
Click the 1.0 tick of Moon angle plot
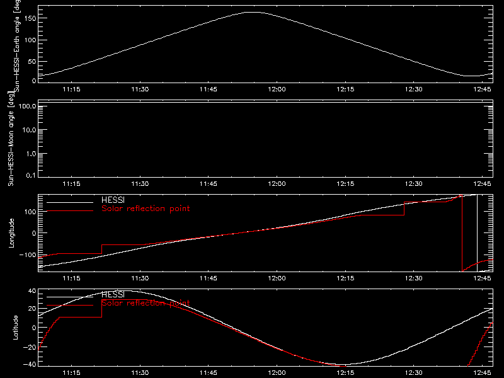pos(31,154)
